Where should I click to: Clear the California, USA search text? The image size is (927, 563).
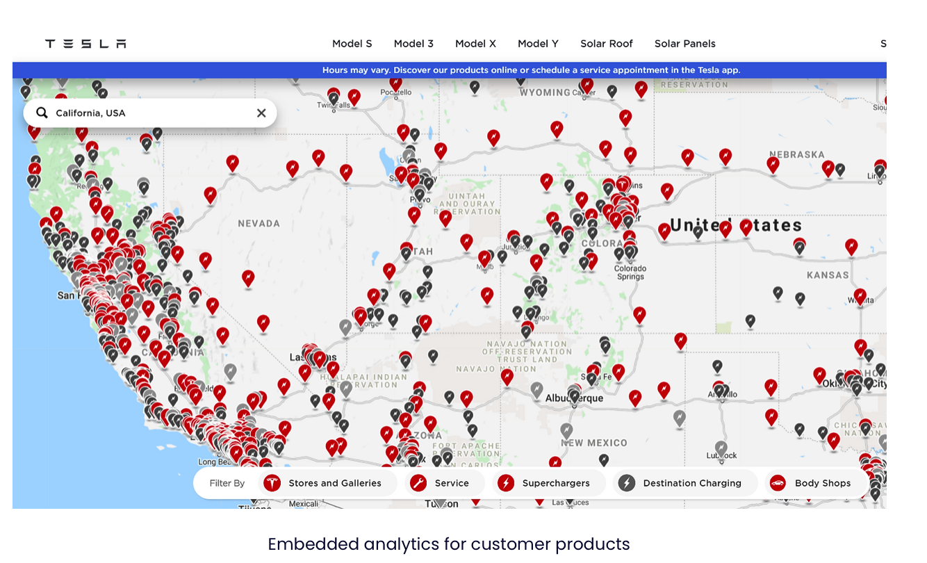(261, 113)
